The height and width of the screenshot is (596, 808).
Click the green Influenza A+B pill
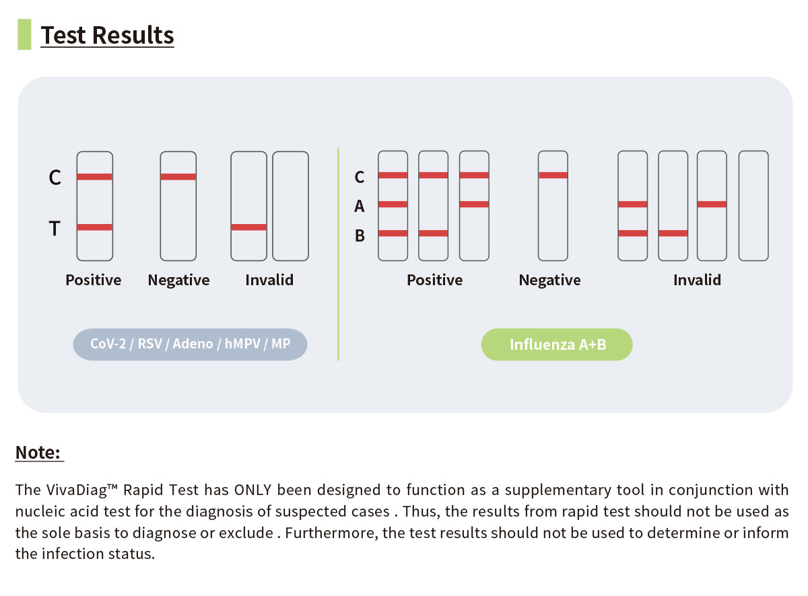(x=557, y=344)
